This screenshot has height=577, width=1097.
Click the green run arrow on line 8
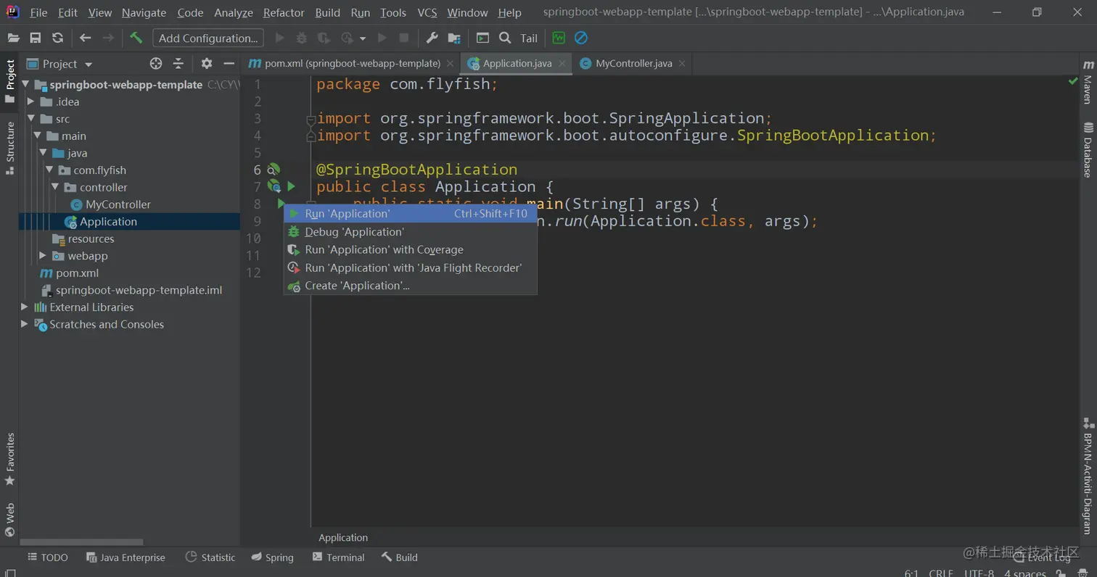pos(280,204)
